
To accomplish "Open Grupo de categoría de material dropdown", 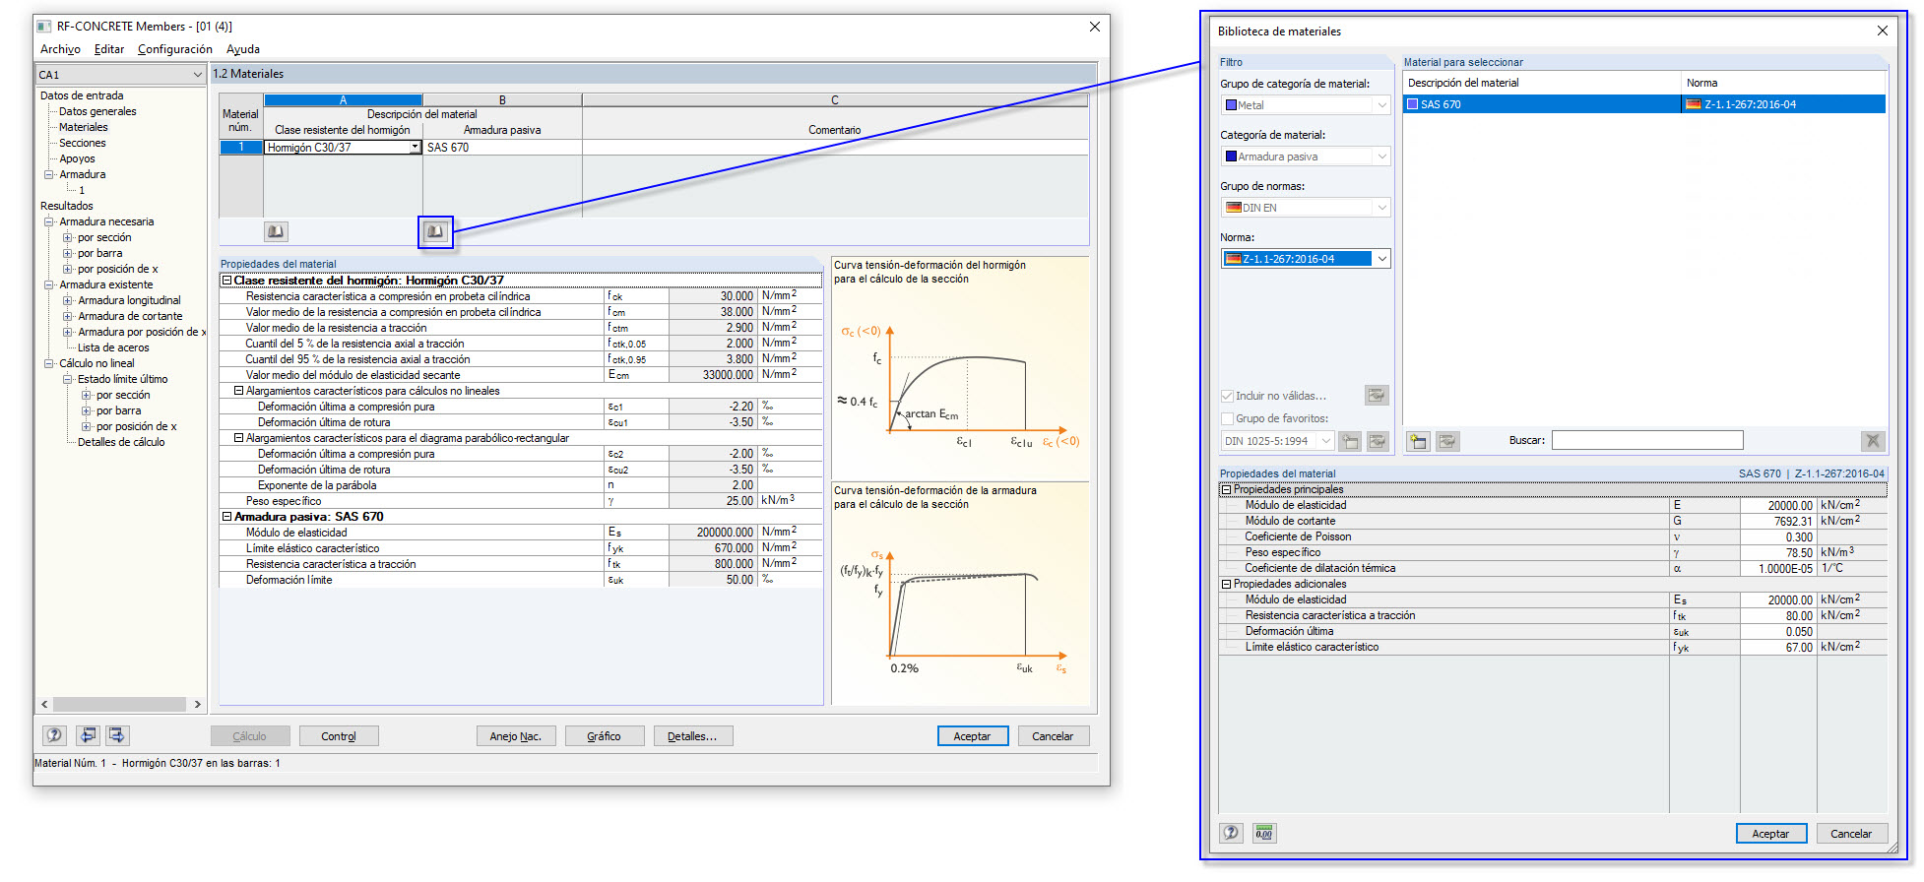I will tap(1382, 105).
